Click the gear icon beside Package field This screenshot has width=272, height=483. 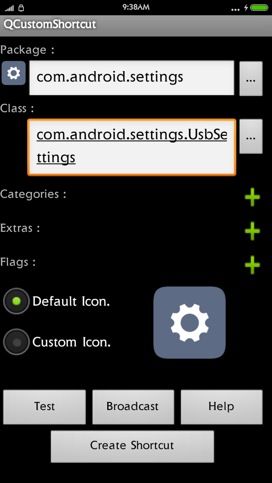(13, 73)
